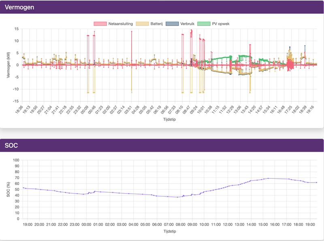Select the 13:43 tick on power chart
This screenshot has width=324, height=241.
245,109
